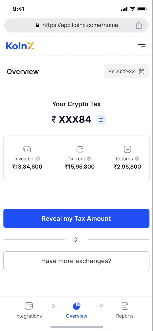This screenshot has height=331, width=153.
Task: Click the lock icon beside tax amount
Action: 101,119
